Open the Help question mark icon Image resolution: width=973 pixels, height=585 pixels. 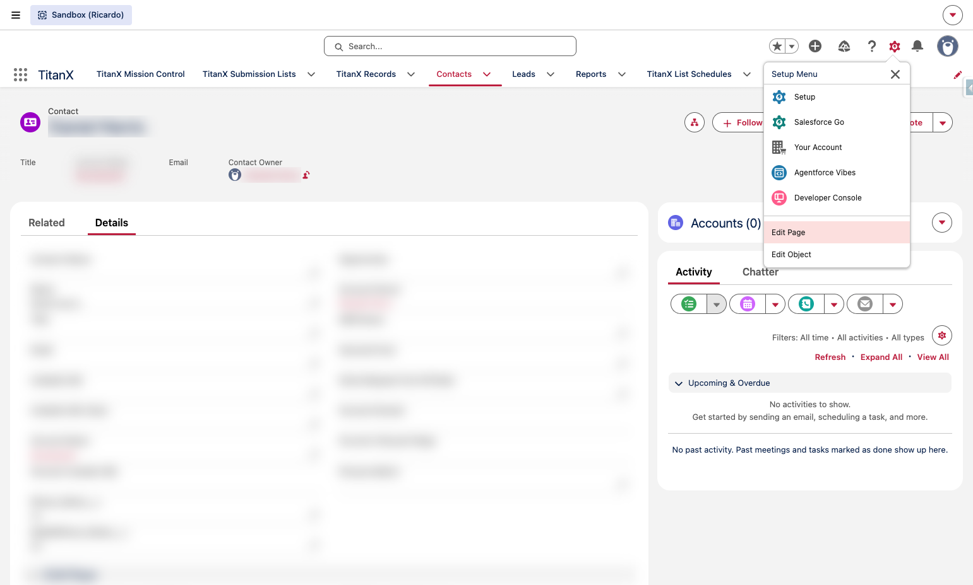tap(872, 46)
